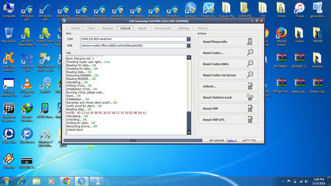
Task: Open the Videos folder icon
Action: point(299,35)
